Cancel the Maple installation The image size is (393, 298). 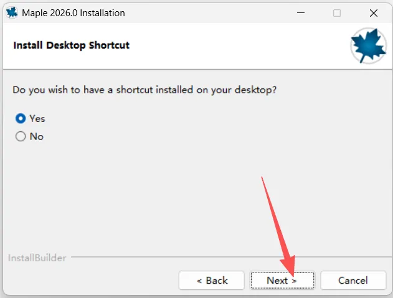tap(353, 281)
